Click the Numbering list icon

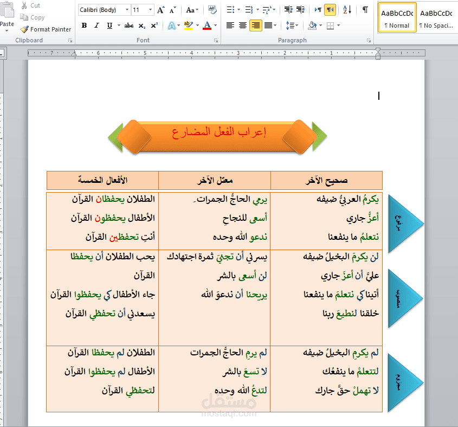coord(249,10)
